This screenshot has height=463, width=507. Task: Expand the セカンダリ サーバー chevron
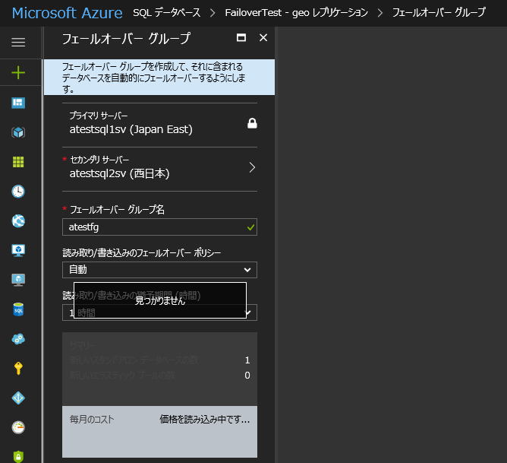click(x=252, y=167)
